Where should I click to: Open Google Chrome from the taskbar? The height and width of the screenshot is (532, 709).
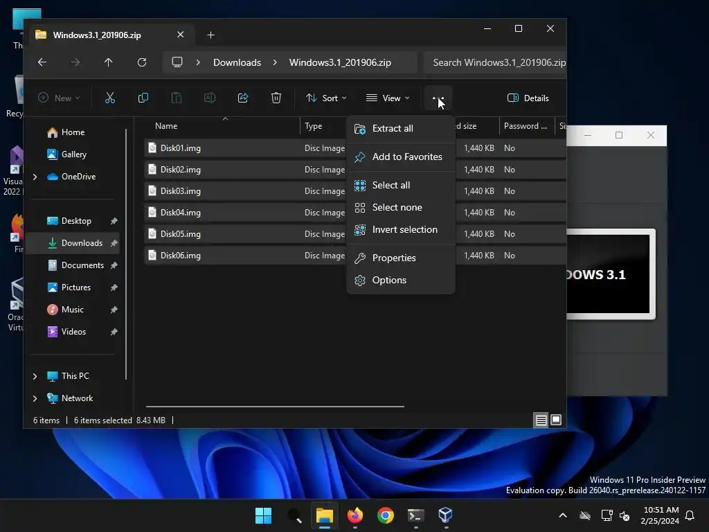(385, 515)
